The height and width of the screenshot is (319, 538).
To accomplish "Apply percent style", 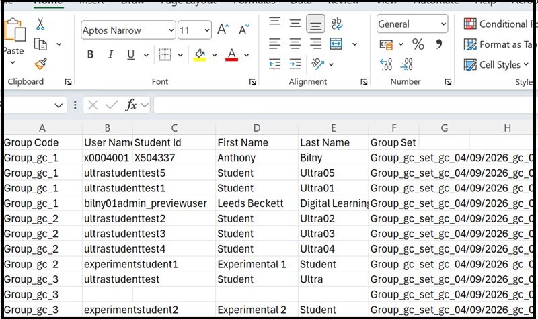I will point(418,44).
